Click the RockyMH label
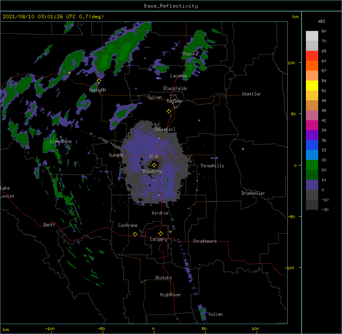342x334 pixels. (97, 90)
